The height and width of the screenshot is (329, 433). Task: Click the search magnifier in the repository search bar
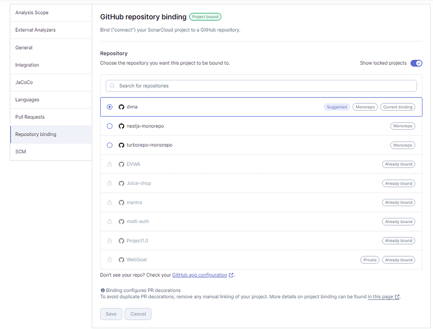point(112,86)
